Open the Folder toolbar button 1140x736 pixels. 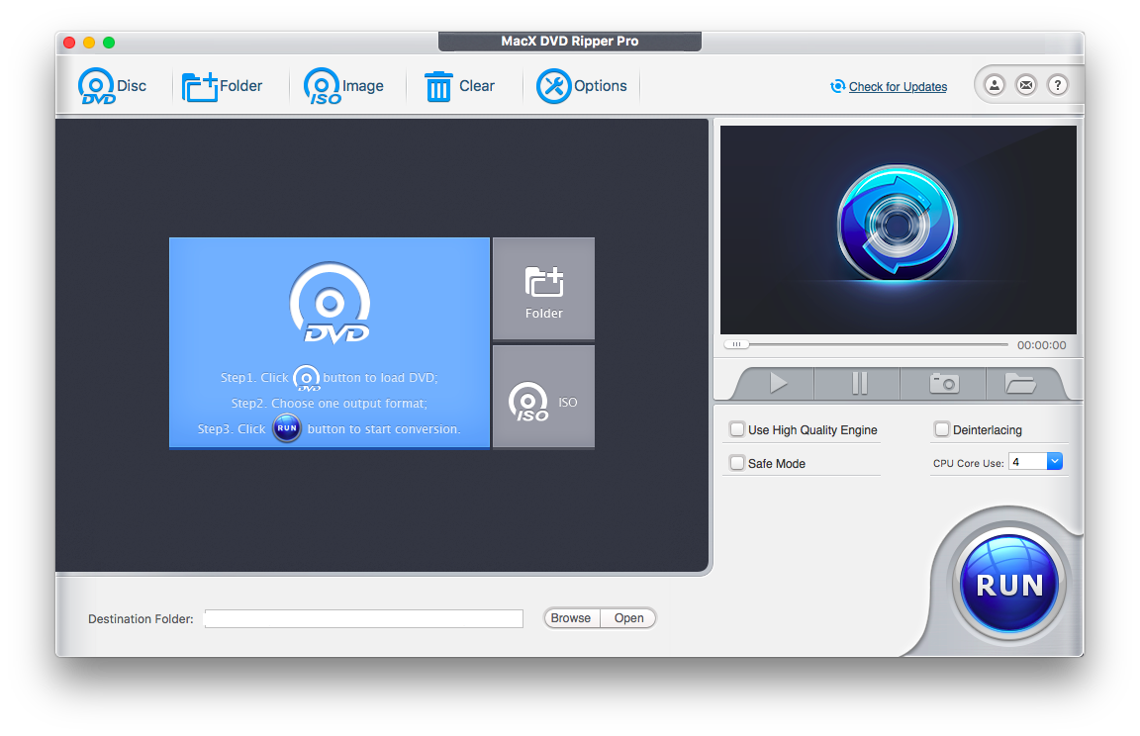(x=222, y=86)
